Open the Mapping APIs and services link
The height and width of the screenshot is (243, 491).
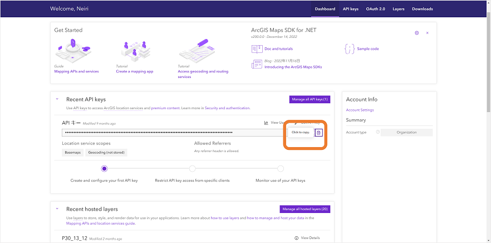coord(76,71)
